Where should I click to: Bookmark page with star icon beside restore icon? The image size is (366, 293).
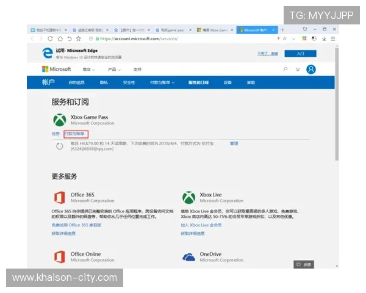(x=79, y=38)
